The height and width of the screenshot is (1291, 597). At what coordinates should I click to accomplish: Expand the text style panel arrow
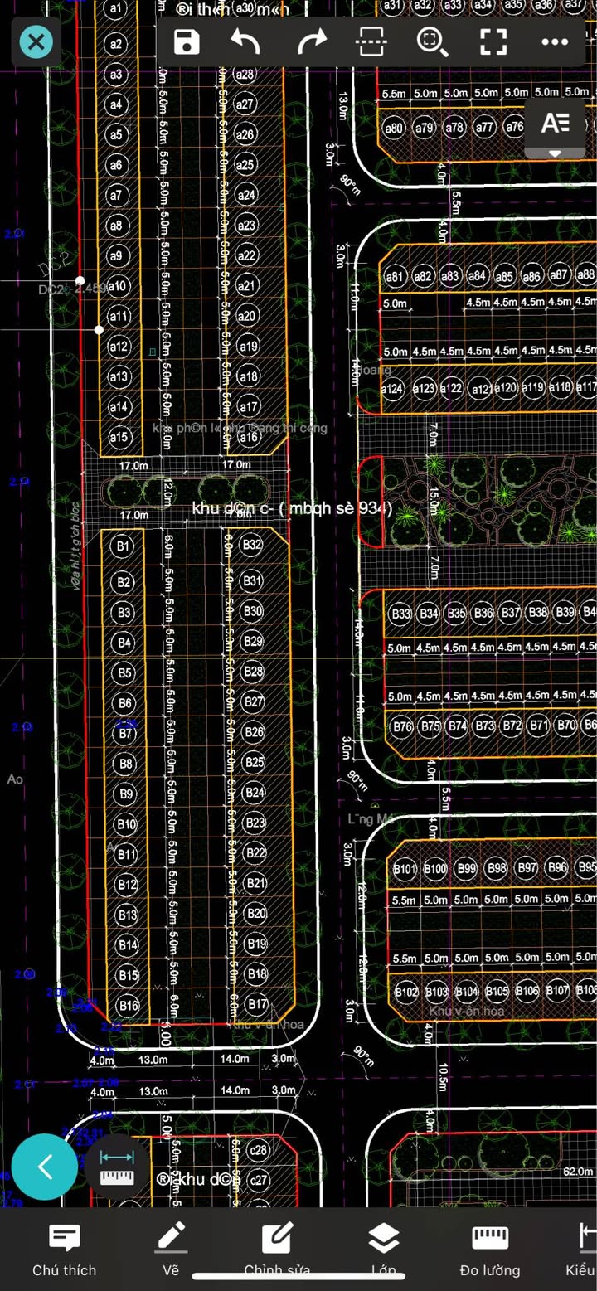[555, 153]
